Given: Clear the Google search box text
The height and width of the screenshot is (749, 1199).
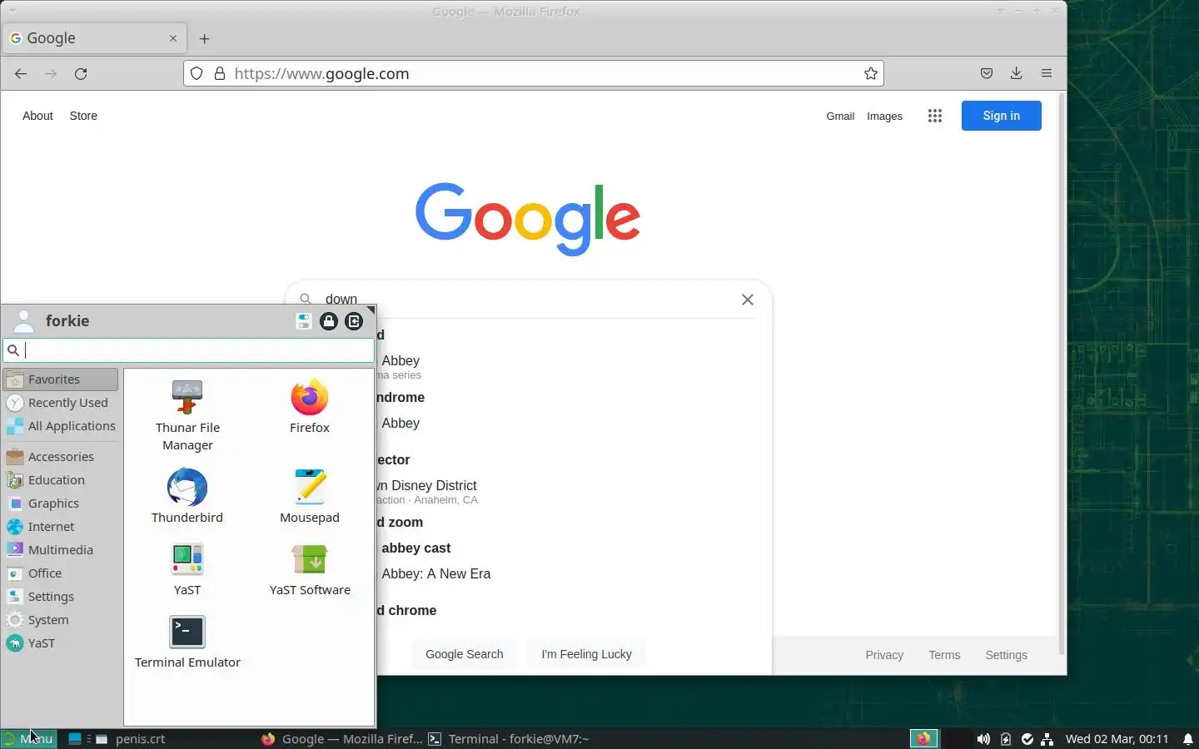Looking at the screenshot, I should 748,300.
